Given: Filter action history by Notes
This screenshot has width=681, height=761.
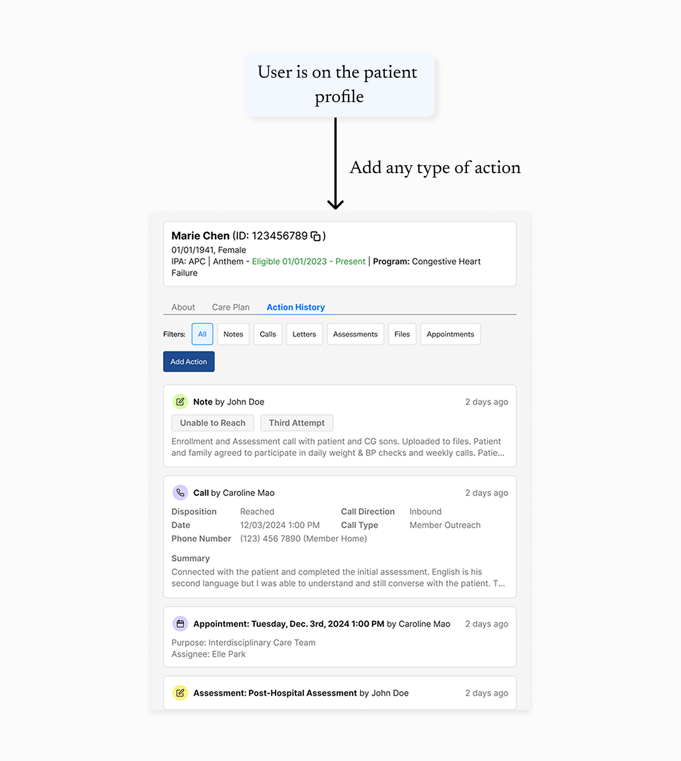Looking at the screenshot, I should 233,334.
